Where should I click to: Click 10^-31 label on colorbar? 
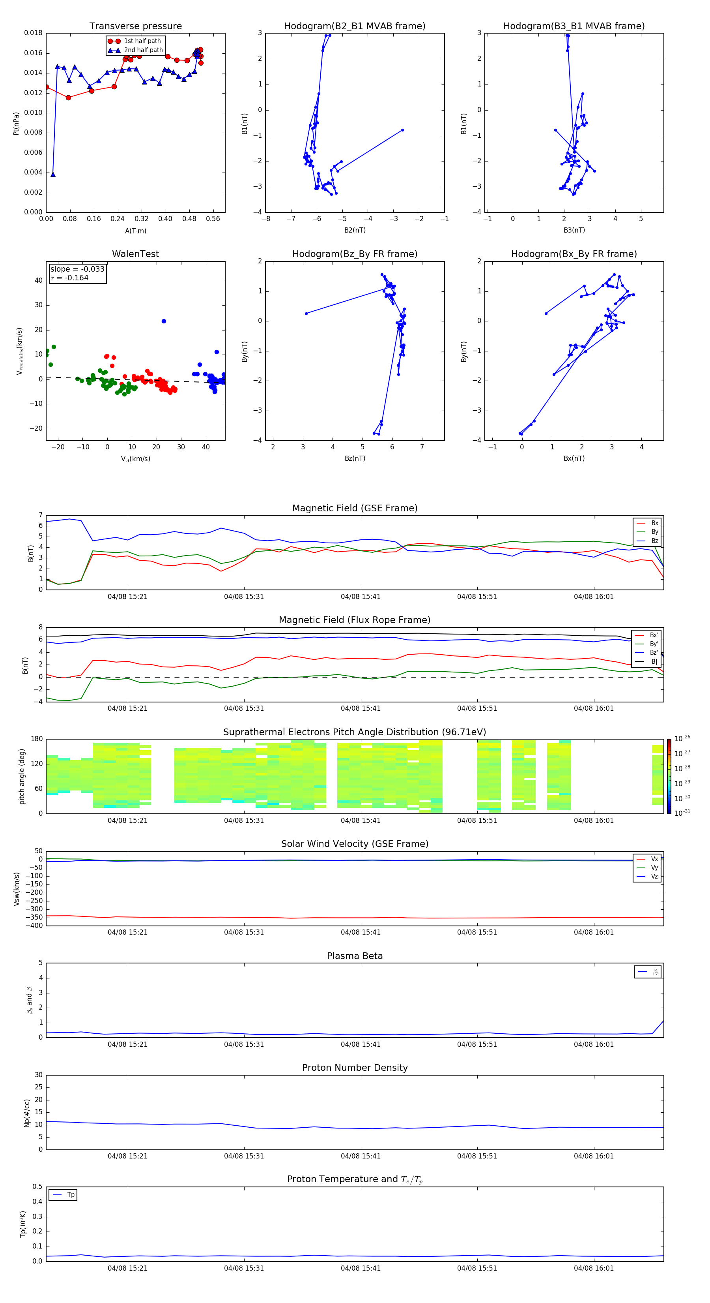[x=682, y=813]
